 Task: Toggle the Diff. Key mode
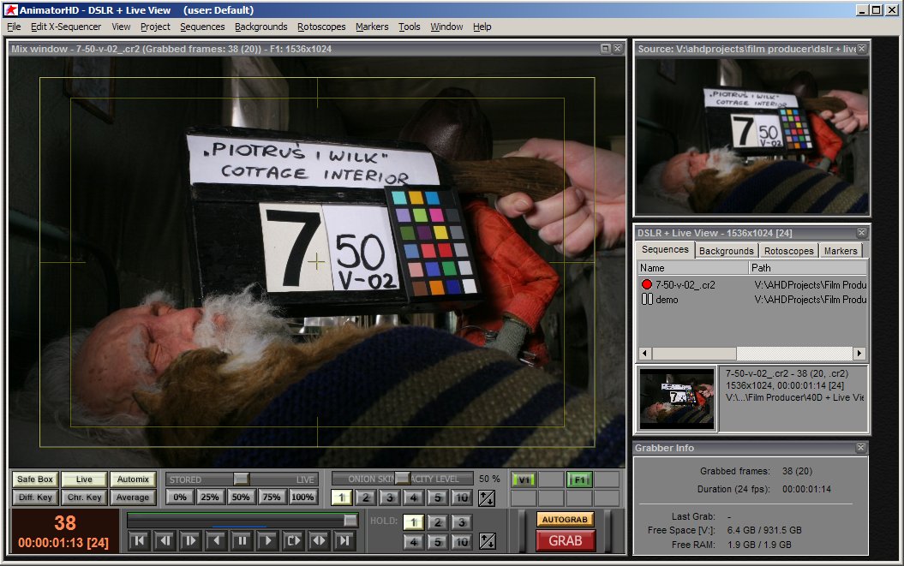[x=35, y=497]
